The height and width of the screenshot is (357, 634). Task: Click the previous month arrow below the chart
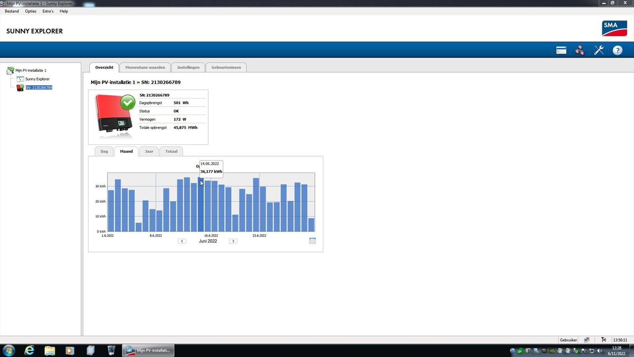[182, 241]
